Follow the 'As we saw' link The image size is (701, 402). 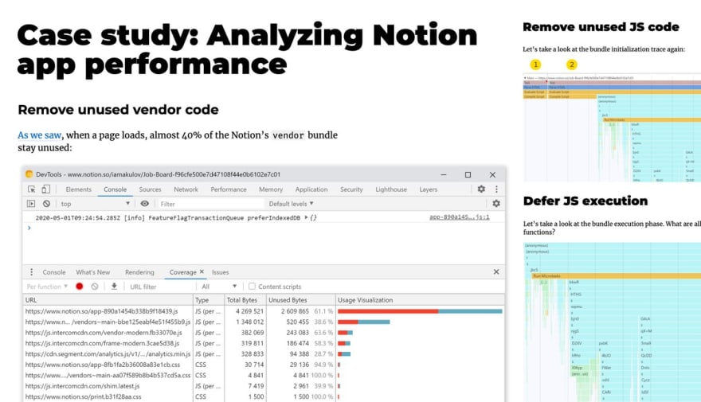[x=39, y=135]
